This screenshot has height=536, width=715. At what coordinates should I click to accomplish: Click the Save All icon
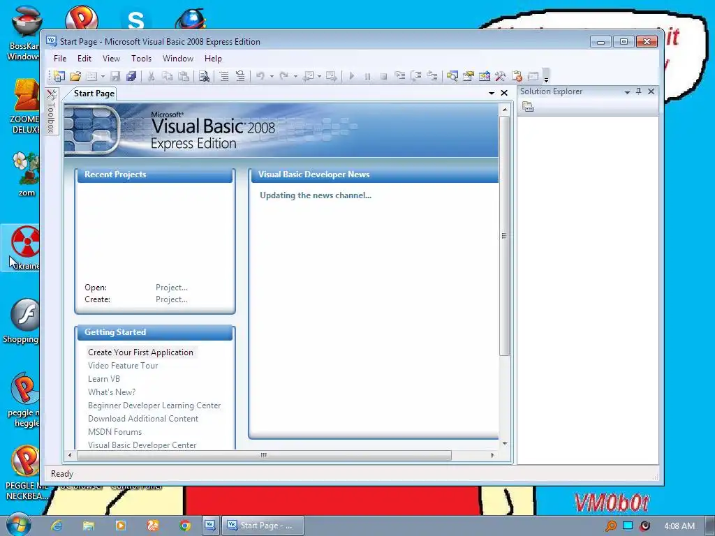[131, 76]
